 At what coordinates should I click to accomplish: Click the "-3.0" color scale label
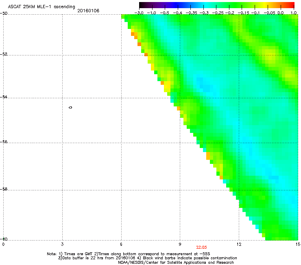pos(139,13)
